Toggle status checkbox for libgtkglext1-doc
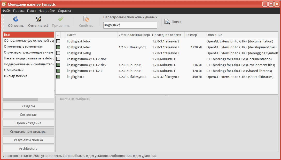Image resolution: width=281 pixels, height=160 pixels. coord(58,41)
